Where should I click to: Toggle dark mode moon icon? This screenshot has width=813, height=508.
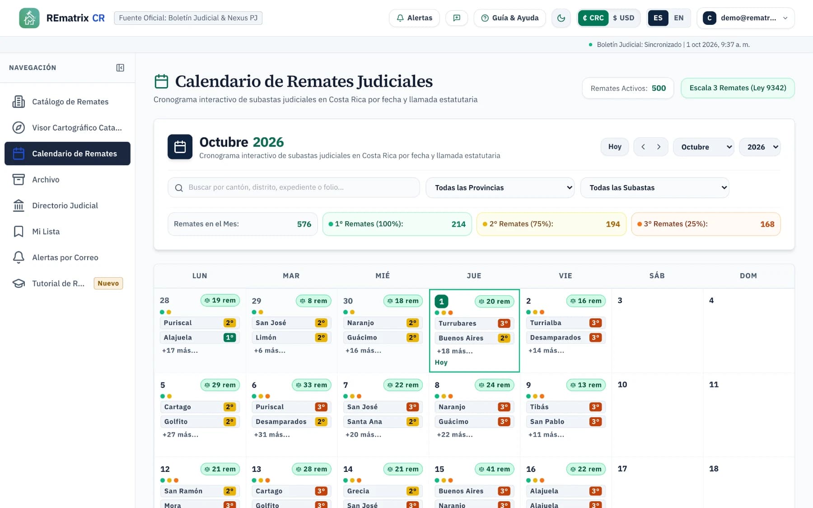pos(561,18)
